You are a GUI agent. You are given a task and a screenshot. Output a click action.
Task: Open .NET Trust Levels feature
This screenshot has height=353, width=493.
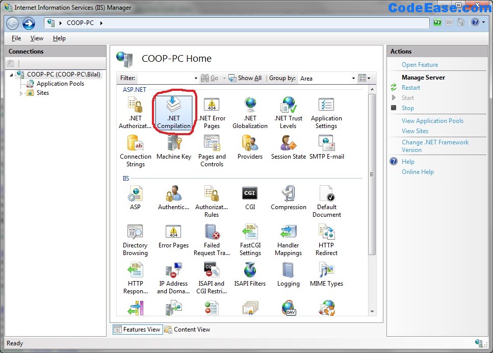[288, 113]
